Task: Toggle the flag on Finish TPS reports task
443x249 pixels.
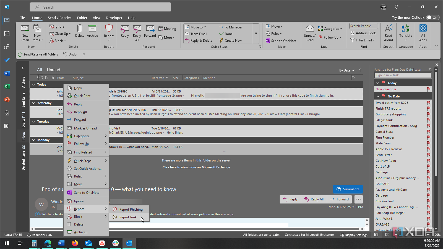Action: (429, 108)
